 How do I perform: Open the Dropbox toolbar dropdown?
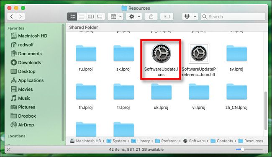[x=190, y=17]
